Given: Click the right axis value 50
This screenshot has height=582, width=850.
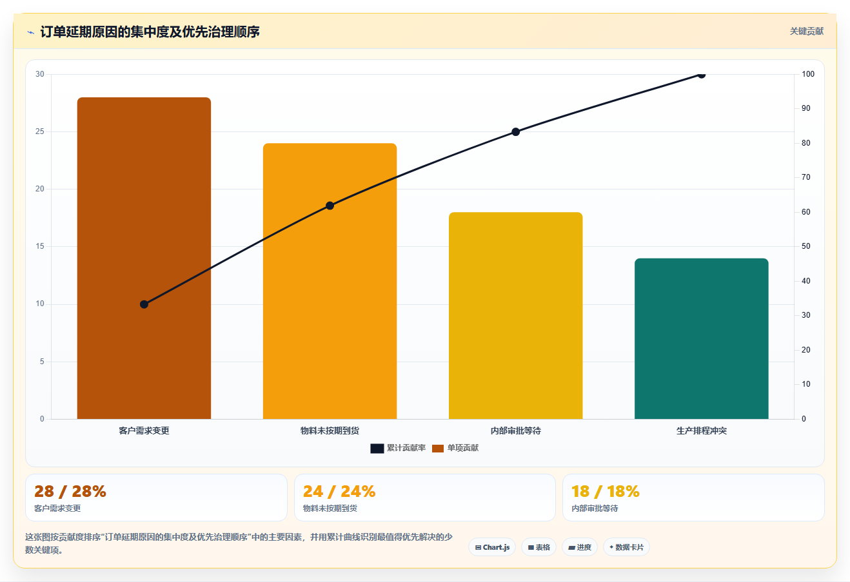Looking at the screenshot, I should 806,246.
